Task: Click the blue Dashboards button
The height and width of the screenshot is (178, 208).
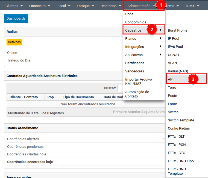Action: coord(16,19)
